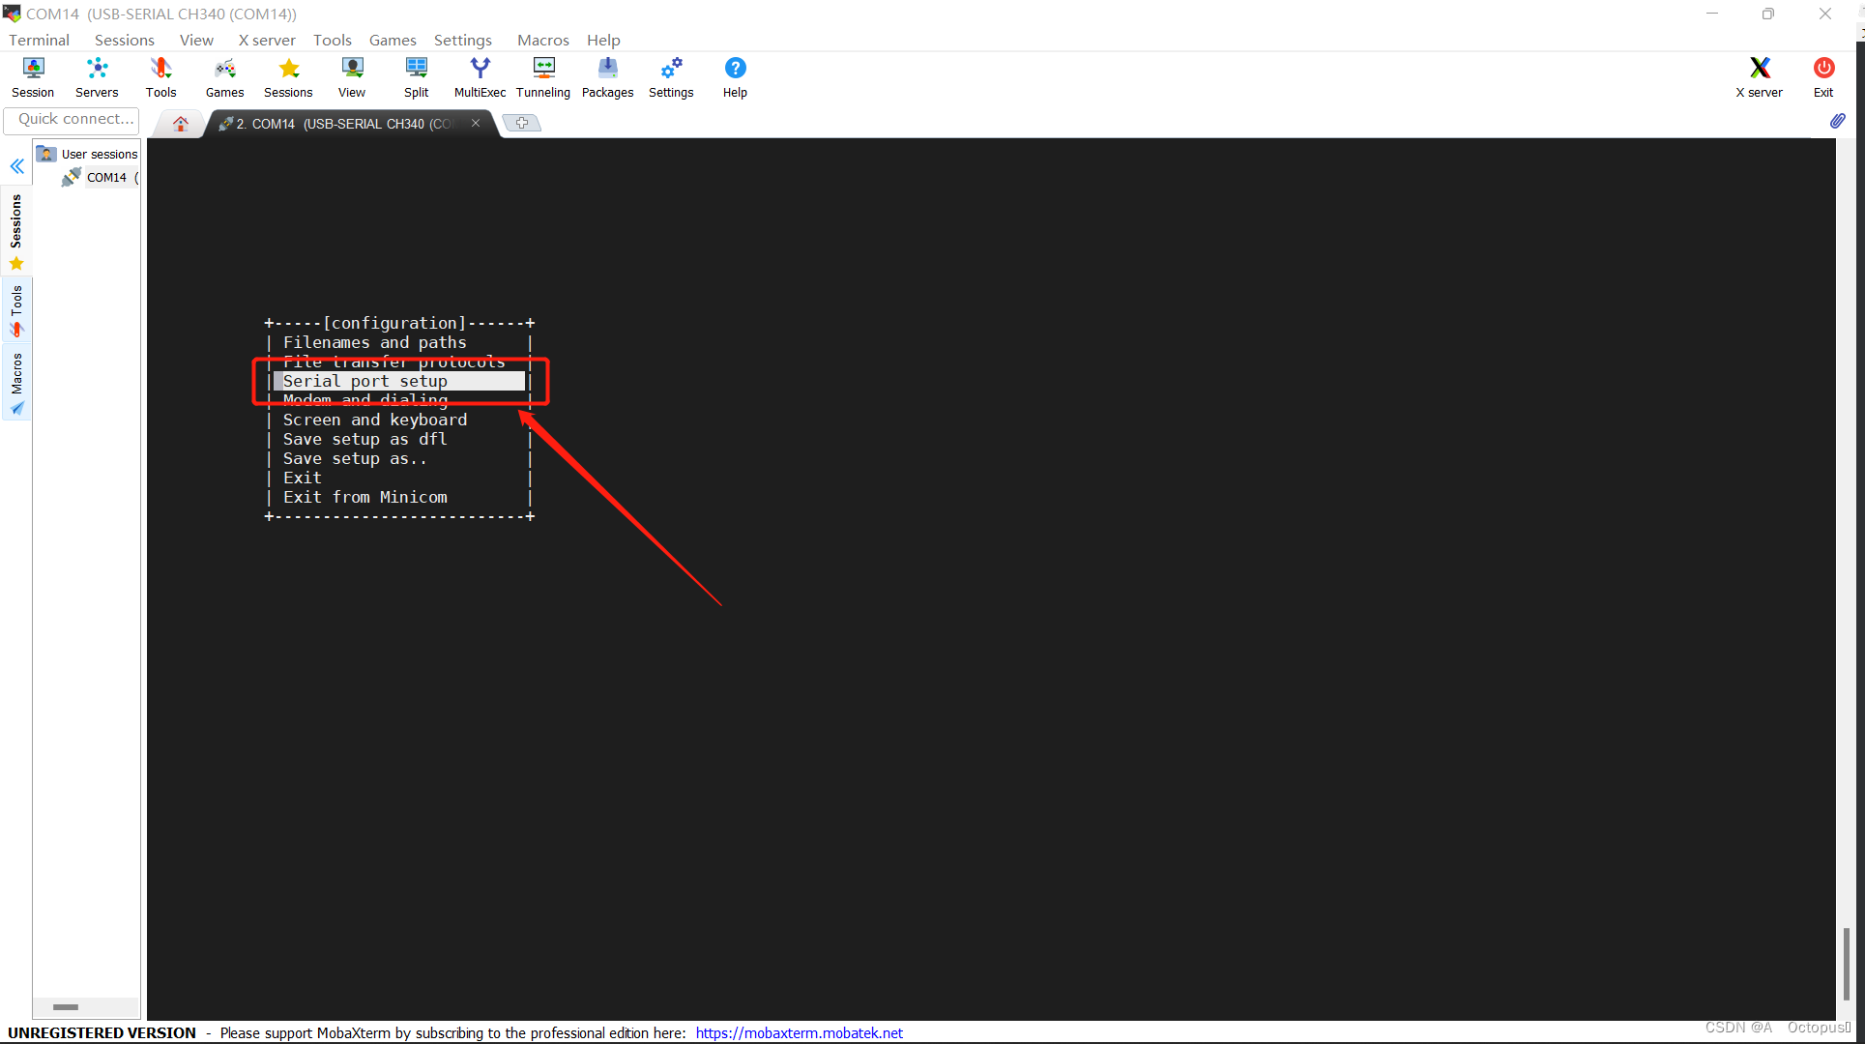This screenshot has width=1865, height=1044.
Task: Click the paperclip attachment icon
Action: coord(1837,121)
